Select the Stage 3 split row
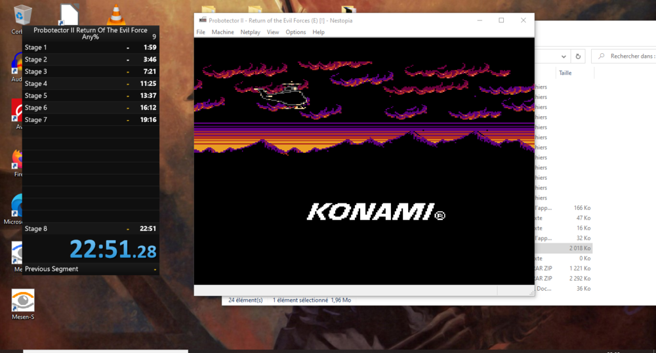656x353 pixels. point(91,72)
